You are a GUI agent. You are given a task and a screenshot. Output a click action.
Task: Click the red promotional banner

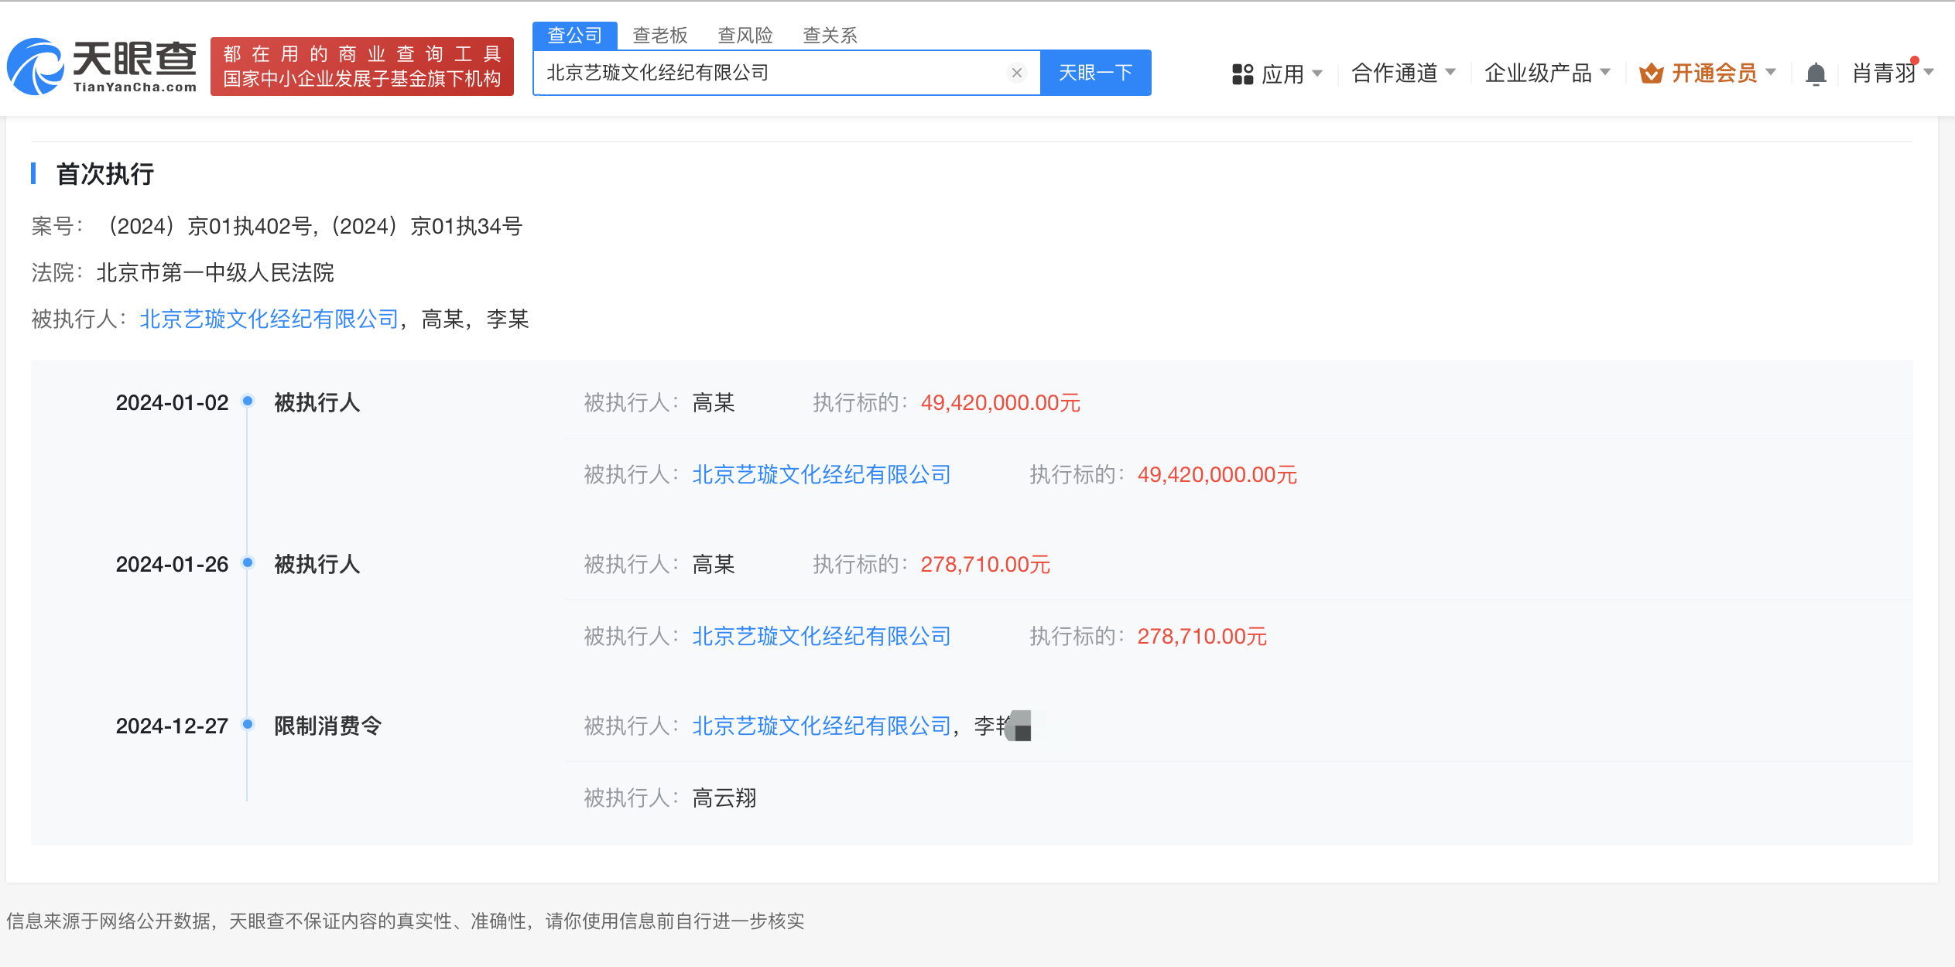361,67
